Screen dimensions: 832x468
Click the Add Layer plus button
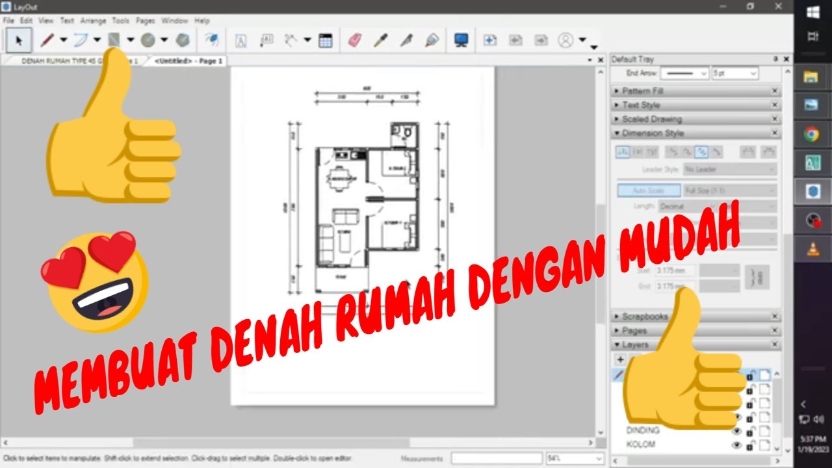(x=620, y=359)
